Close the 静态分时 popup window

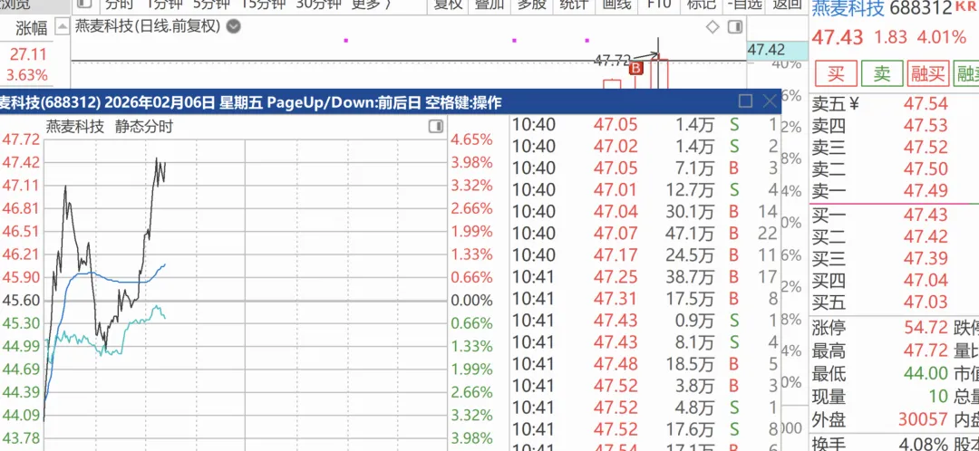(770, 101)
